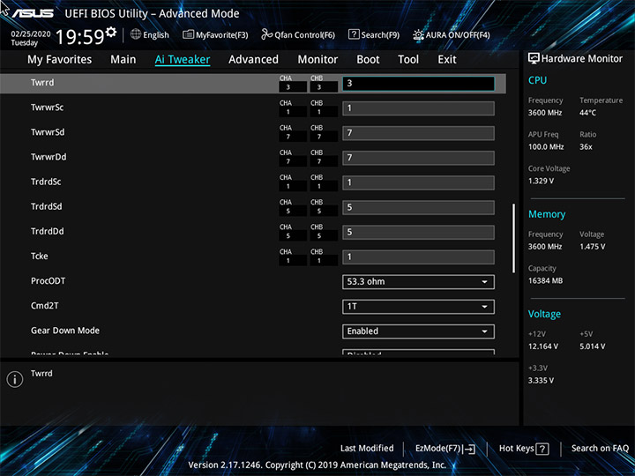Click the TwrwrSc value field
Screen dimensions: 635x476
click(418, 108)
